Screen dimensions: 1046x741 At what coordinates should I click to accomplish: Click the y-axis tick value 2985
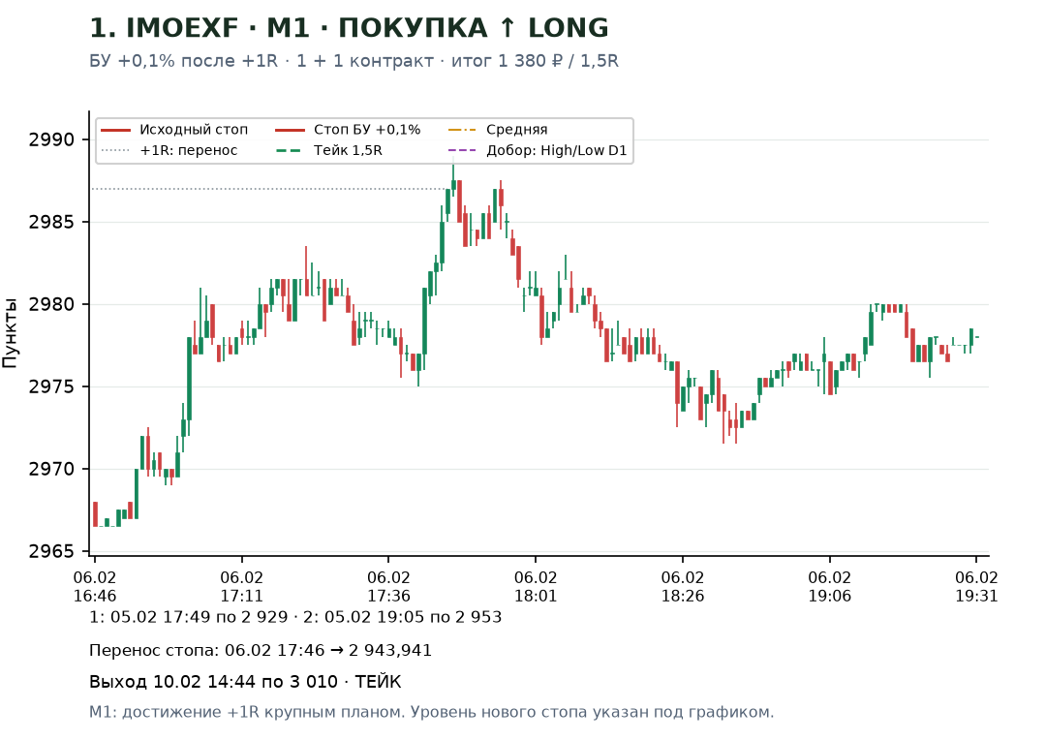(x=50, y=222)
